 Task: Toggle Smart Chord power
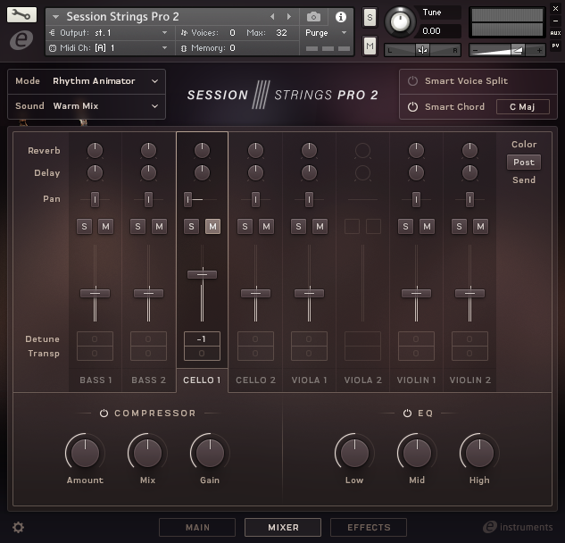pyautogui.click(x=412, y=107)
